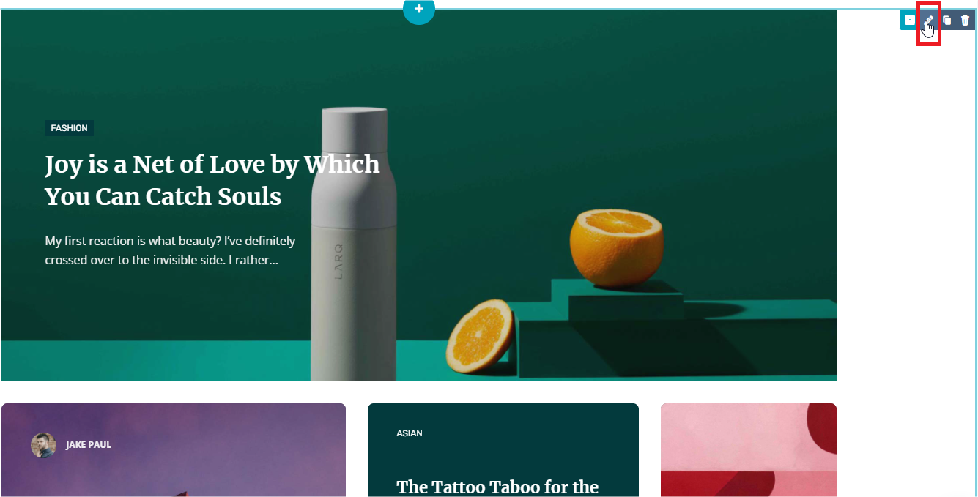Click the dark teal ASIAN post card

[503, 450]
